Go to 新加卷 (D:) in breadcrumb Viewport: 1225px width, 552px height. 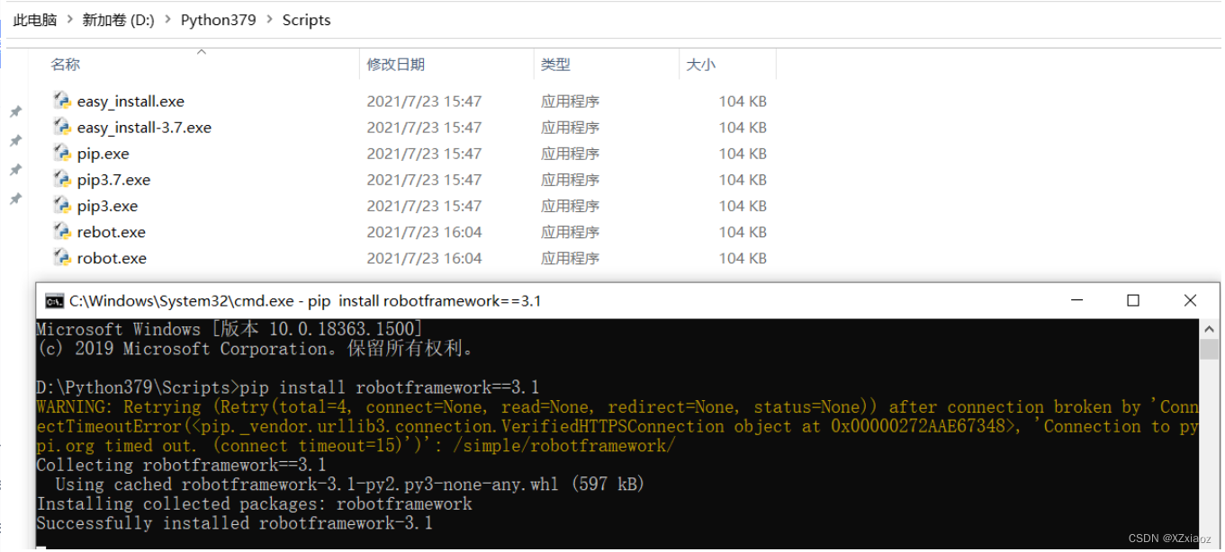(x=118, y=20)
